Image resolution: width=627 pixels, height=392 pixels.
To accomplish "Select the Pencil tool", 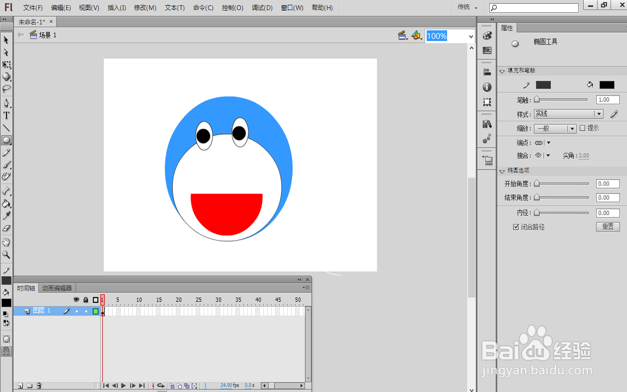I will point(6,152).
